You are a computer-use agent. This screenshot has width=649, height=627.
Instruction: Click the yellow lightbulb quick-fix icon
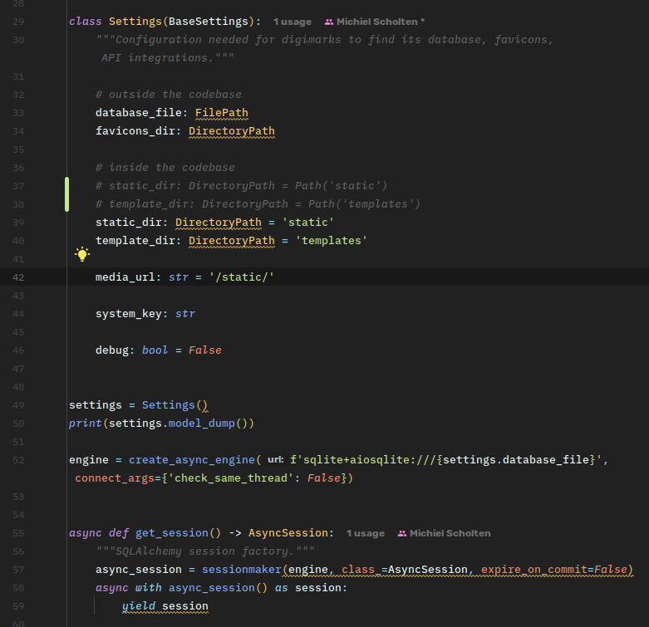[81, 254]
